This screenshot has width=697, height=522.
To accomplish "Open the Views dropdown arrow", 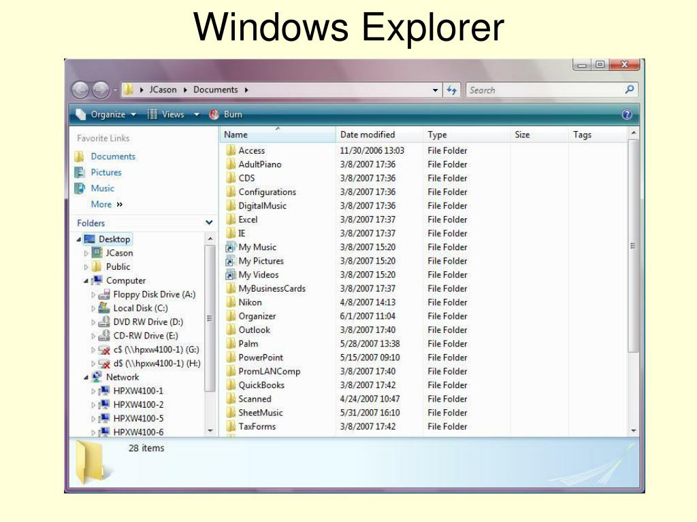I will pos(197,114).
